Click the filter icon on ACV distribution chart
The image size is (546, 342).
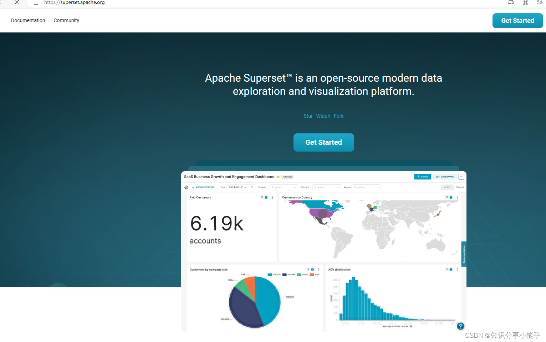click(447, 270)
